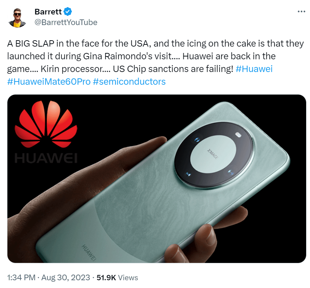Open the #HuaweiMate60Pro hashtag

(x=49, y=82)
